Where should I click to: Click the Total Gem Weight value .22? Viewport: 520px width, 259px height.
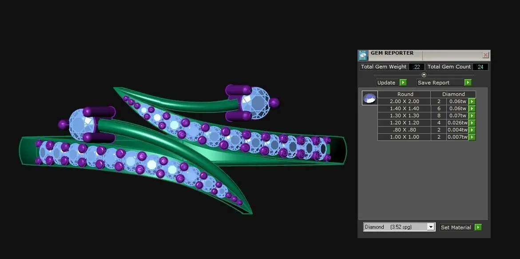coord(417,67)
